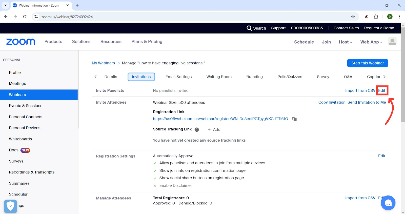Screen dimensions: 405x214
Task: Click the Source Tracking Link help icon
Action: coord(197,130)
